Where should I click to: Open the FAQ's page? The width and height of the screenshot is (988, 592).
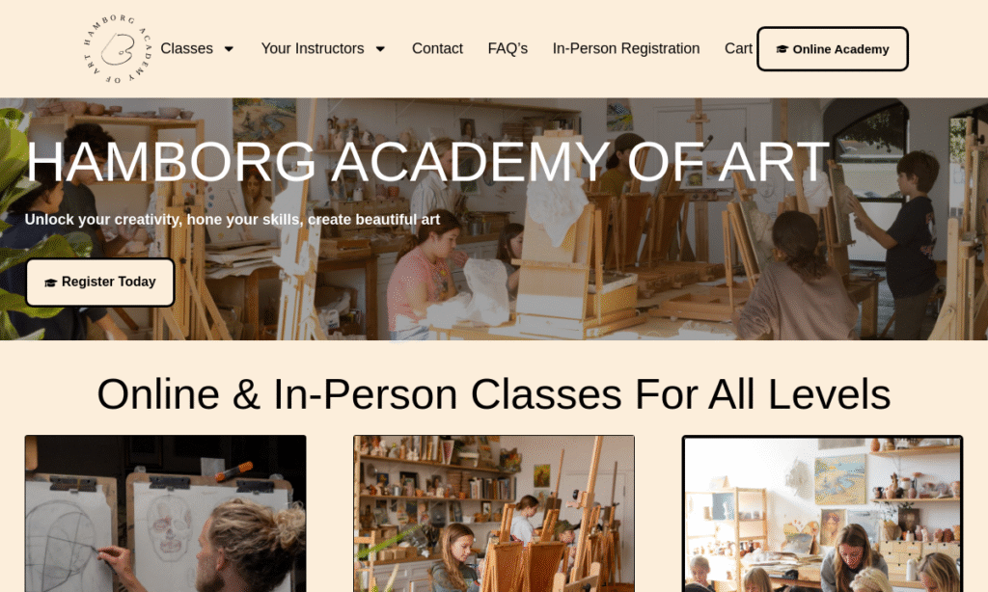508,48
